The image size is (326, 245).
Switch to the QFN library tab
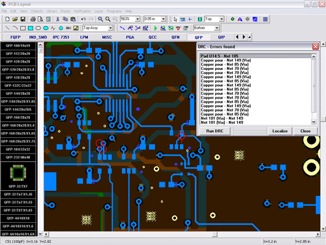pyautogui.click(x=175, y=37)
